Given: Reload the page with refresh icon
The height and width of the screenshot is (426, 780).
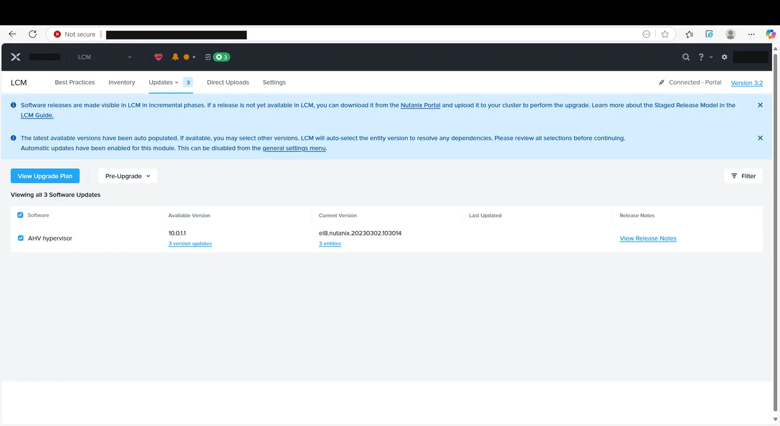Looking at the screenshot, I should 32,34.
